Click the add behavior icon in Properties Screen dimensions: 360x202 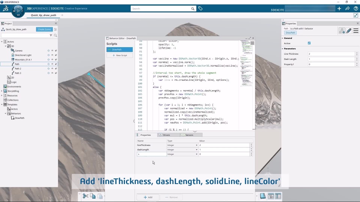pyautogui.click(x=342, y=31)
